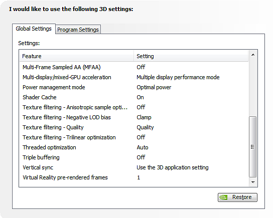Click the NVIDIA logo on Restore button
273x218 pixels.
223,197
